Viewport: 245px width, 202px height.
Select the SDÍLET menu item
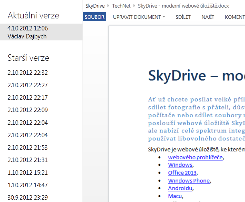tap(183, 17)
